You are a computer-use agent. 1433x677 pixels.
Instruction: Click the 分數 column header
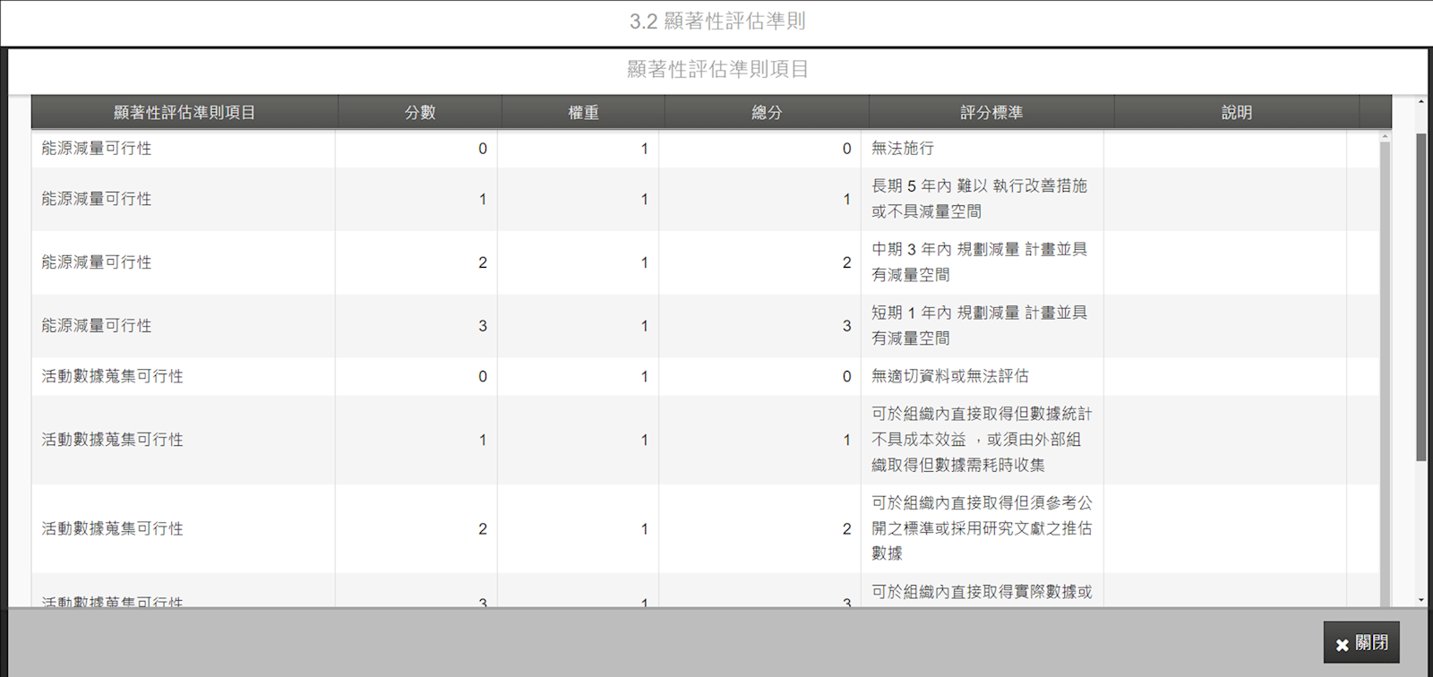(419, 113)
